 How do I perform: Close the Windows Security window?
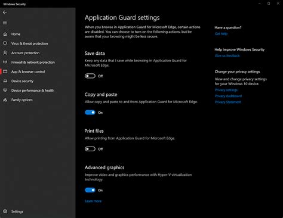click(278, 4)
